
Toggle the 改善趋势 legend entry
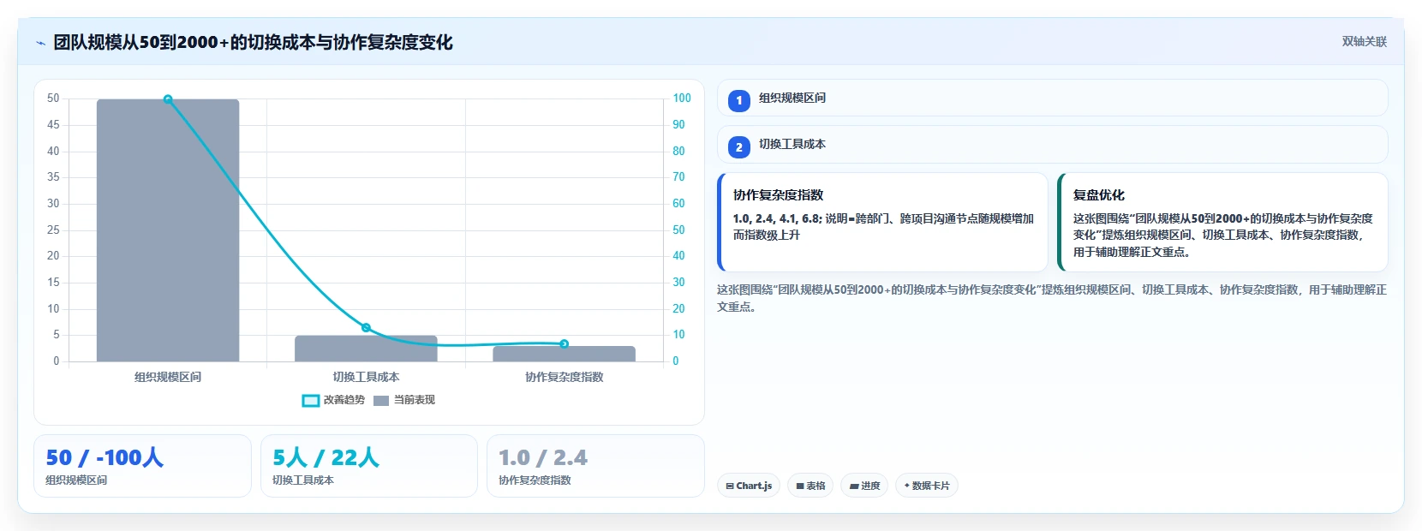333,400
